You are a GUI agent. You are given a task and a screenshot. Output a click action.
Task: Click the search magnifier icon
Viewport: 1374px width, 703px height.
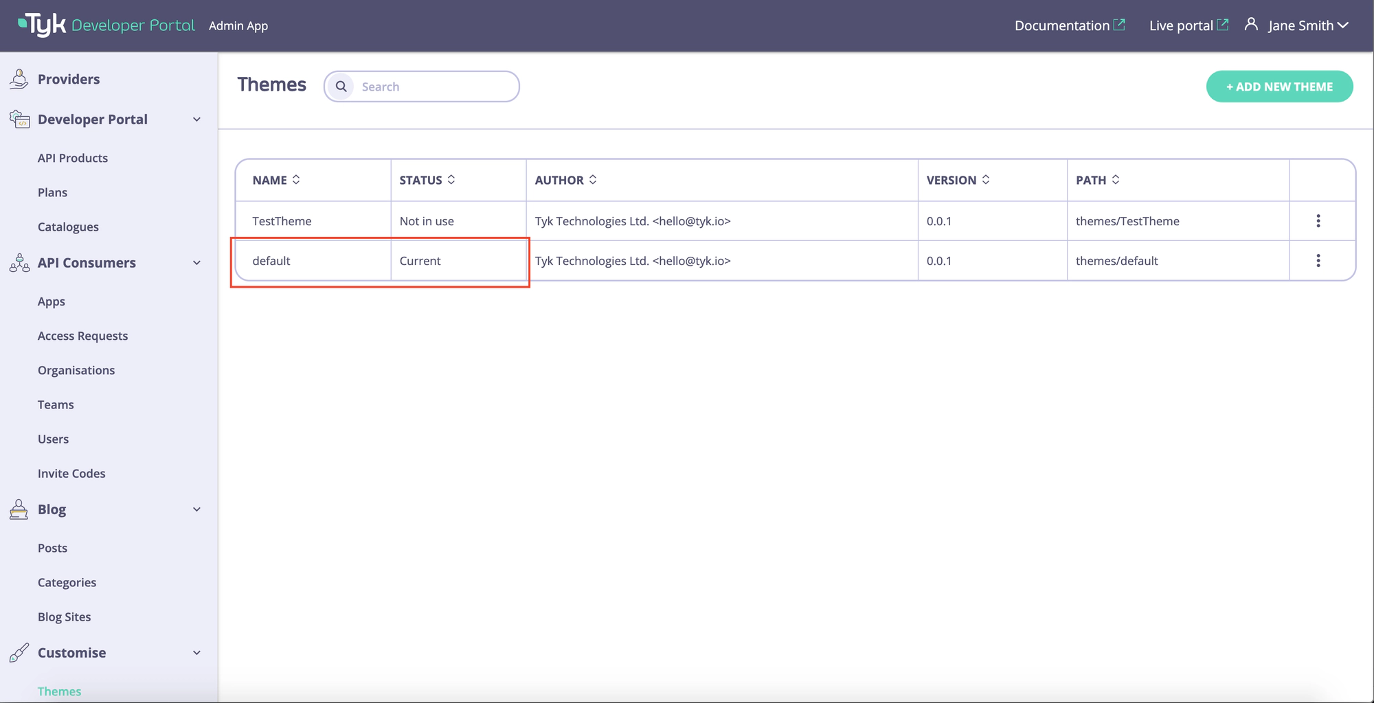[341, 87]
